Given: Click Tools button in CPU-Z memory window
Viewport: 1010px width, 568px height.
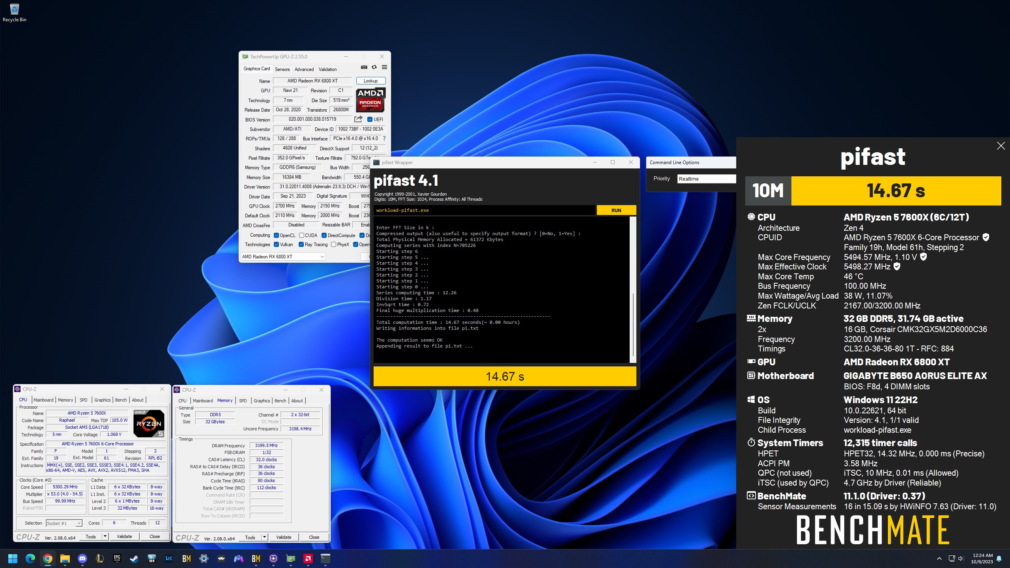Looking at the screenshot, I should click(250, 537).
